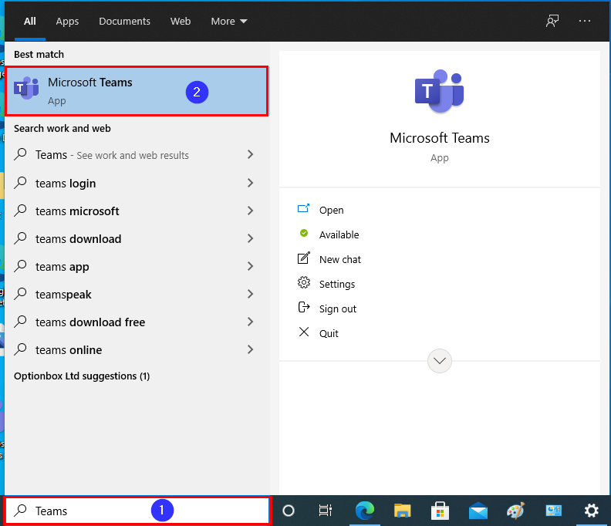Open the contact card app on the taskbar

(553, 511)
